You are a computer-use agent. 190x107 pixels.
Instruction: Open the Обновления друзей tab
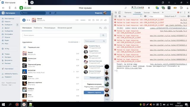(x=65, y=28)
